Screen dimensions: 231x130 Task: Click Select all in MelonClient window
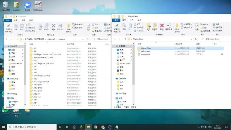pyautogui.click(x=216, y=24)
